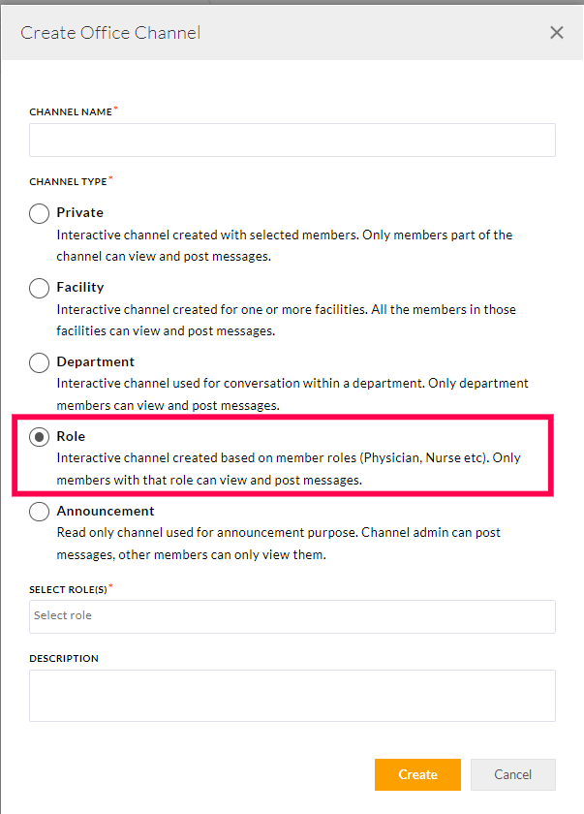Click inside the Channel Name field
Viewport: 584px width, 814px height.
pos(291,140)
